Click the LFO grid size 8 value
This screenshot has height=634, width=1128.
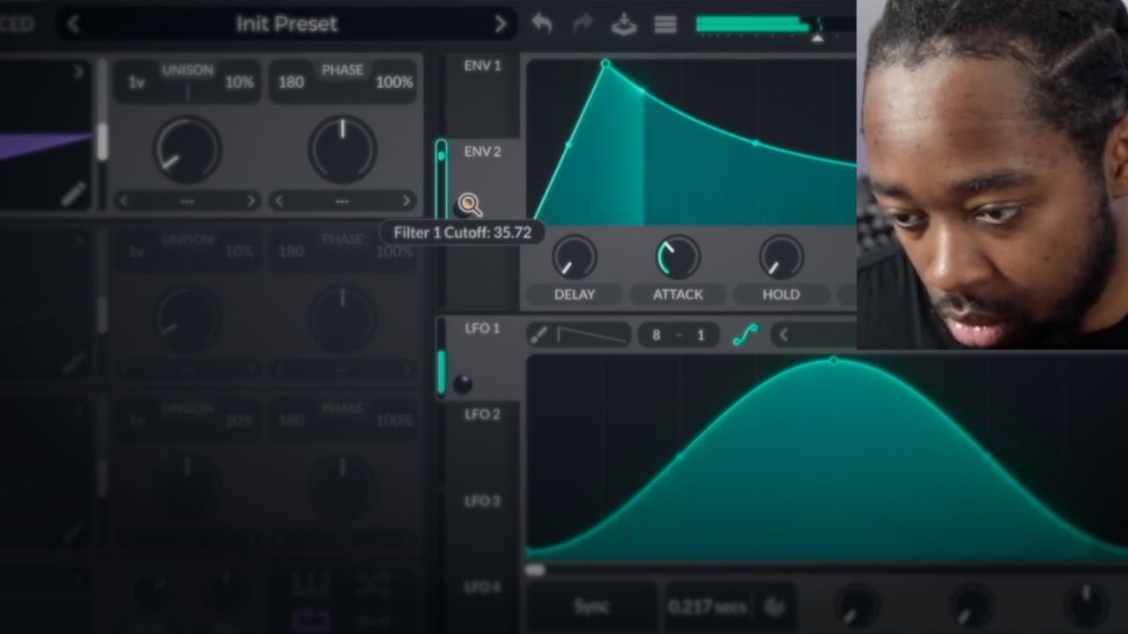point(656,335)
